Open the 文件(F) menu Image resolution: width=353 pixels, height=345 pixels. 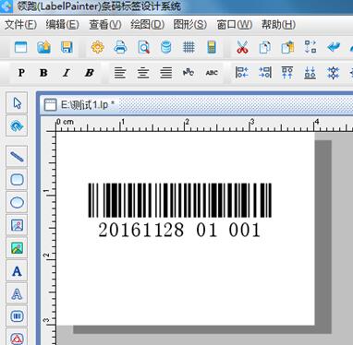point(20,25)
